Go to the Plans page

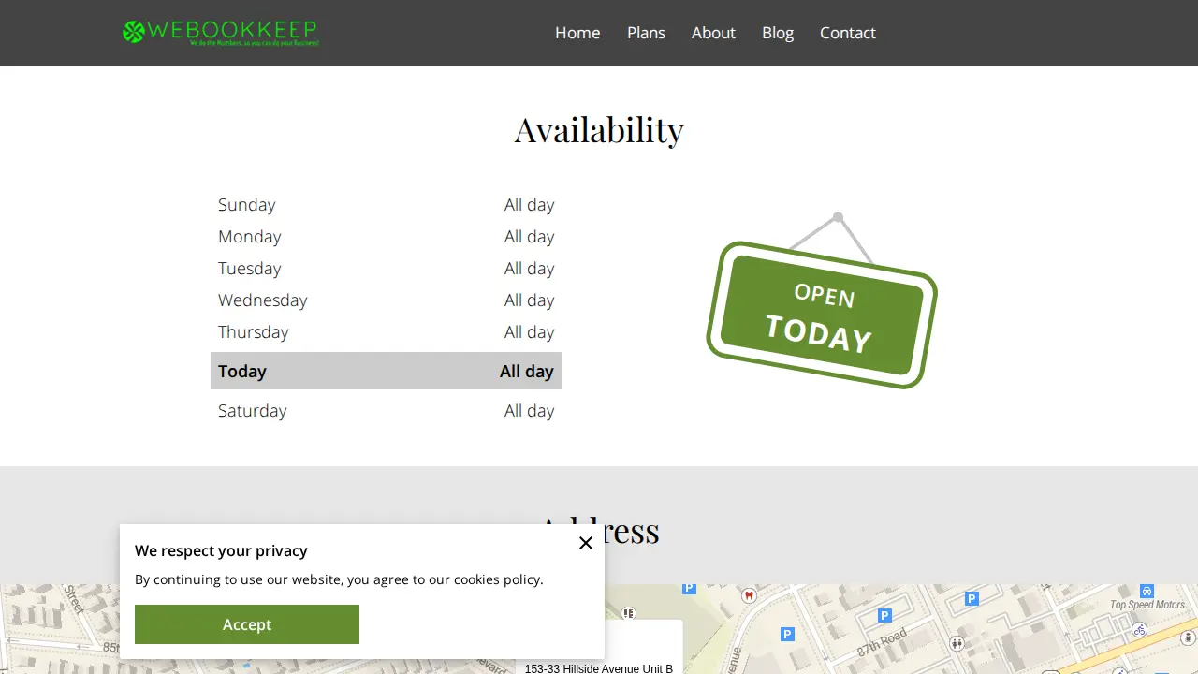pyautogui.click(x=646, y=33)
